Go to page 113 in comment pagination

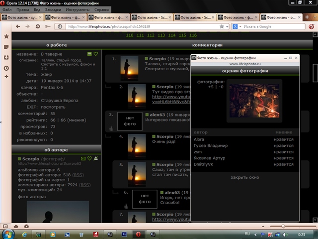[x=161, y=35]
